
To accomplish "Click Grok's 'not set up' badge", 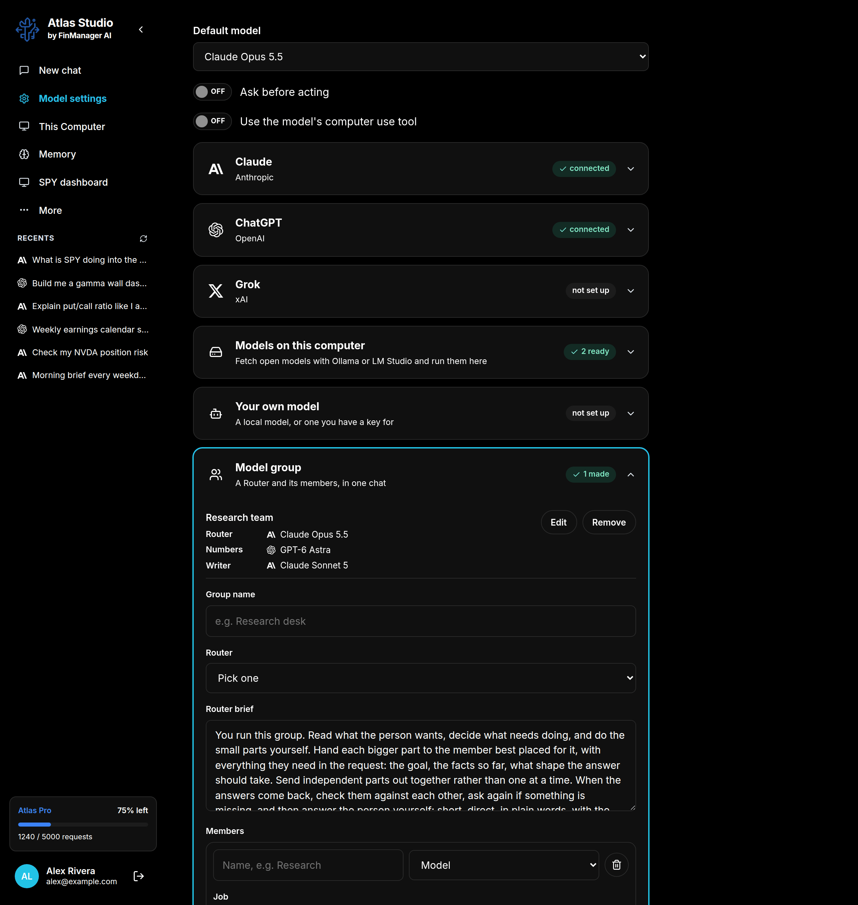I will (x=591, y=291).
